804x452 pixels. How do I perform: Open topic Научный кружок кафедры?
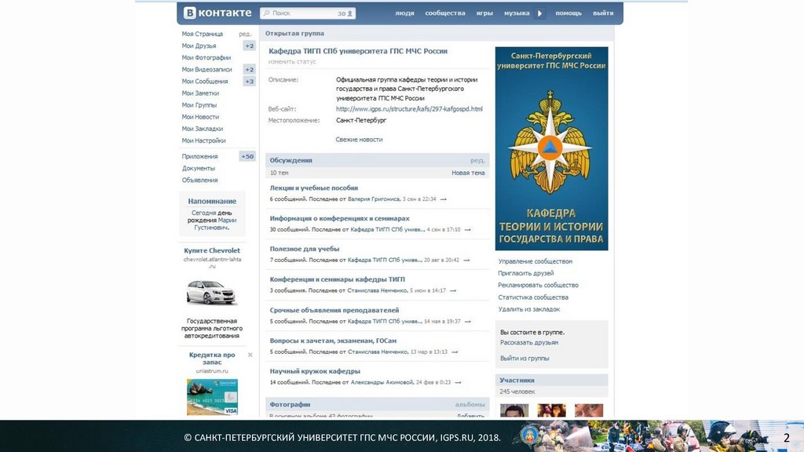pyautogui.click(x=315, y=371)
